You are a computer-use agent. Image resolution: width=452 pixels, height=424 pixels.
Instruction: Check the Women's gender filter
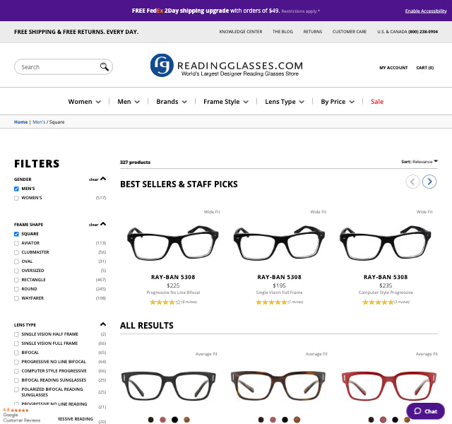16,198
